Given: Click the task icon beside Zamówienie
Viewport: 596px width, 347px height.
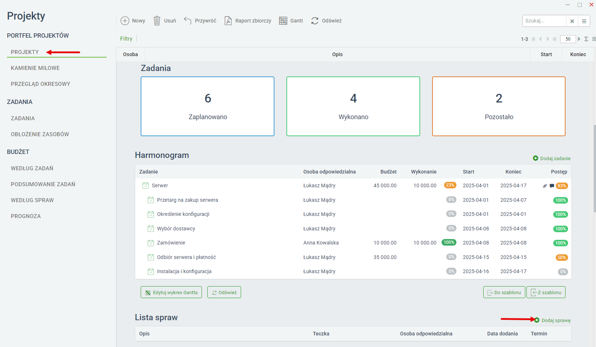Looking at the screenshot, I should 151,243.
